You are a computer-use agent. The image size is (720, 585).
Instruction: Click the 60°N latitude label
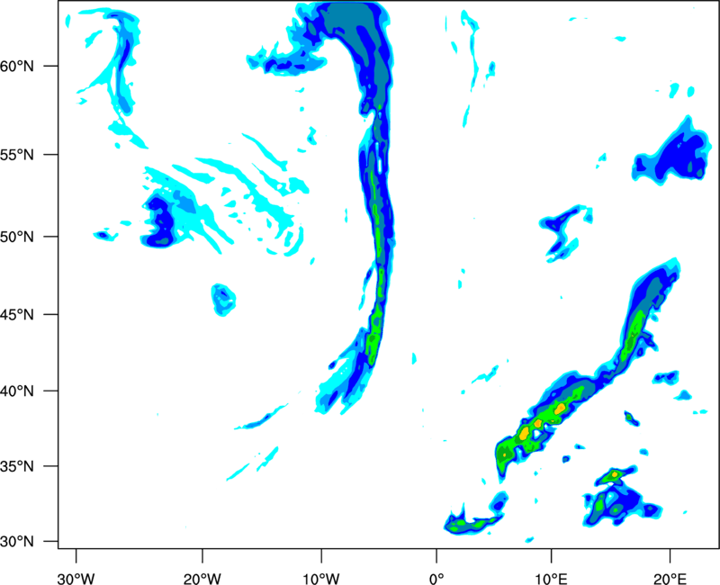click(x=17, y=66)
